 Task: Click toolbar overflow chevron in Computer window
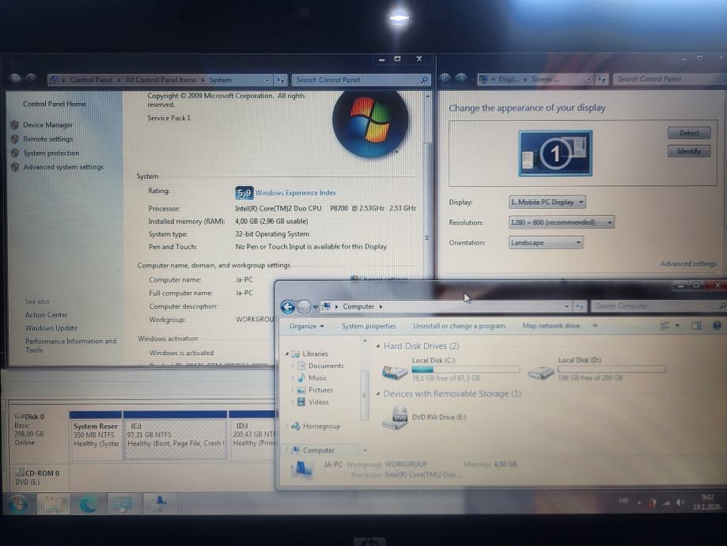click(595, 326)
